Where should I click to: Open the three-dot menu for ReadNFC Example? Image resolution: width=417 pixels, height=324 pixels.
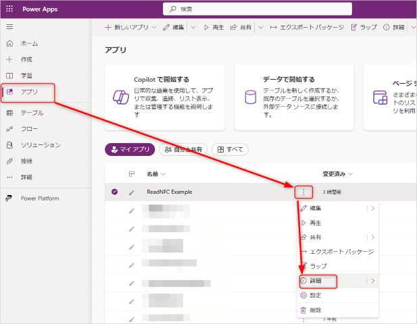coord(303,192)
